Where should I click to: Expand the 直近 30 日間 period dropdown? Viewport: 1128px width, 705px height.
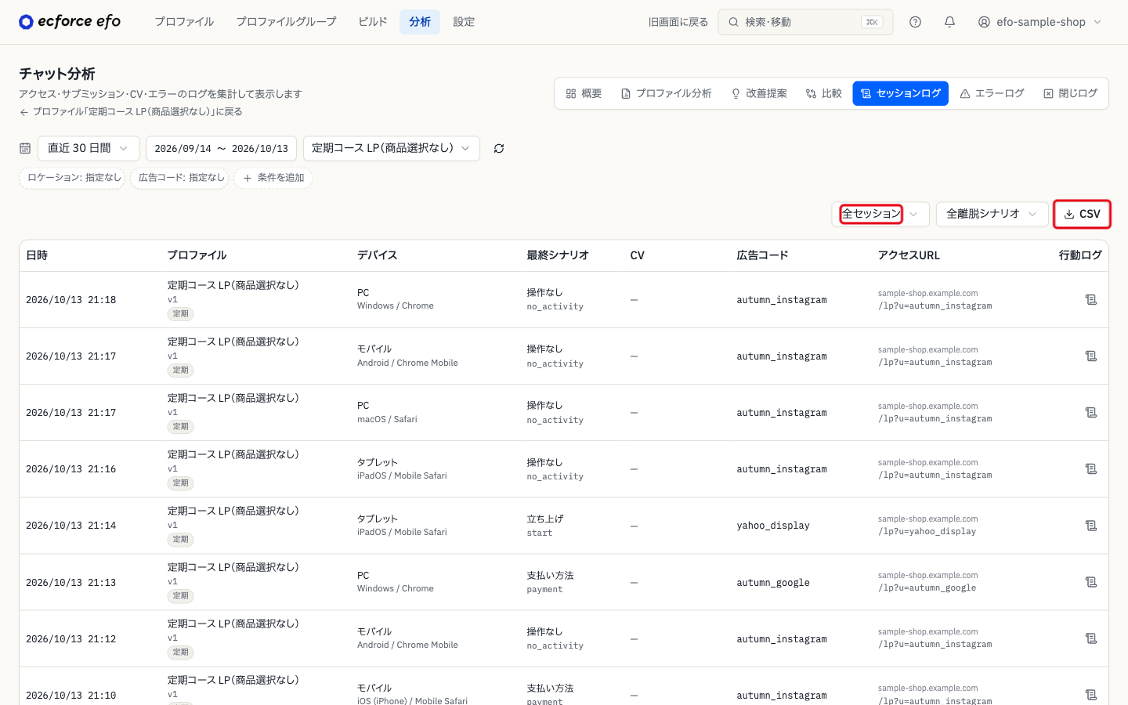pos(89,148)
